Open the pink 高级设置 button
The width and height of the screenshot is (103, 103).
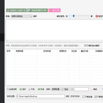[x=54, y=10]
